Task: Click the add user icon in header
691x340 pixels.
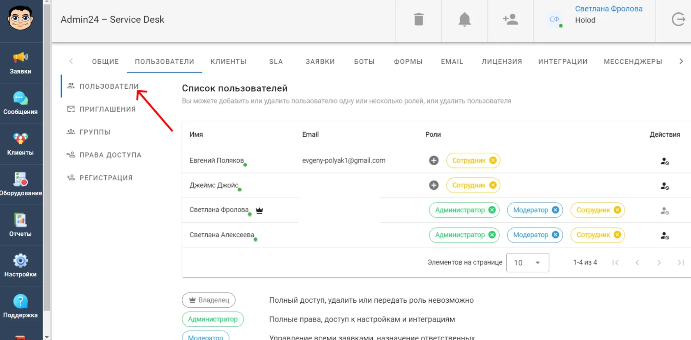Action: tap(510, 19)
